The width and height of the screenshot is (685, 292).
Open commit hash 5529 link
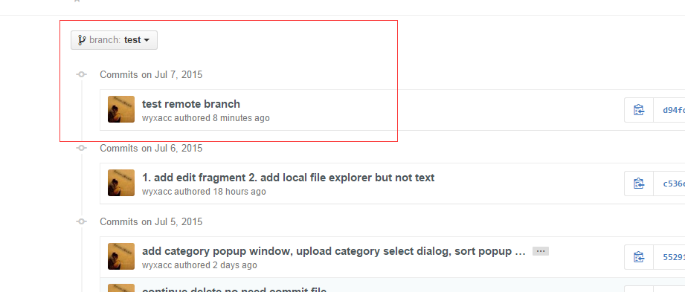[674, 257]
